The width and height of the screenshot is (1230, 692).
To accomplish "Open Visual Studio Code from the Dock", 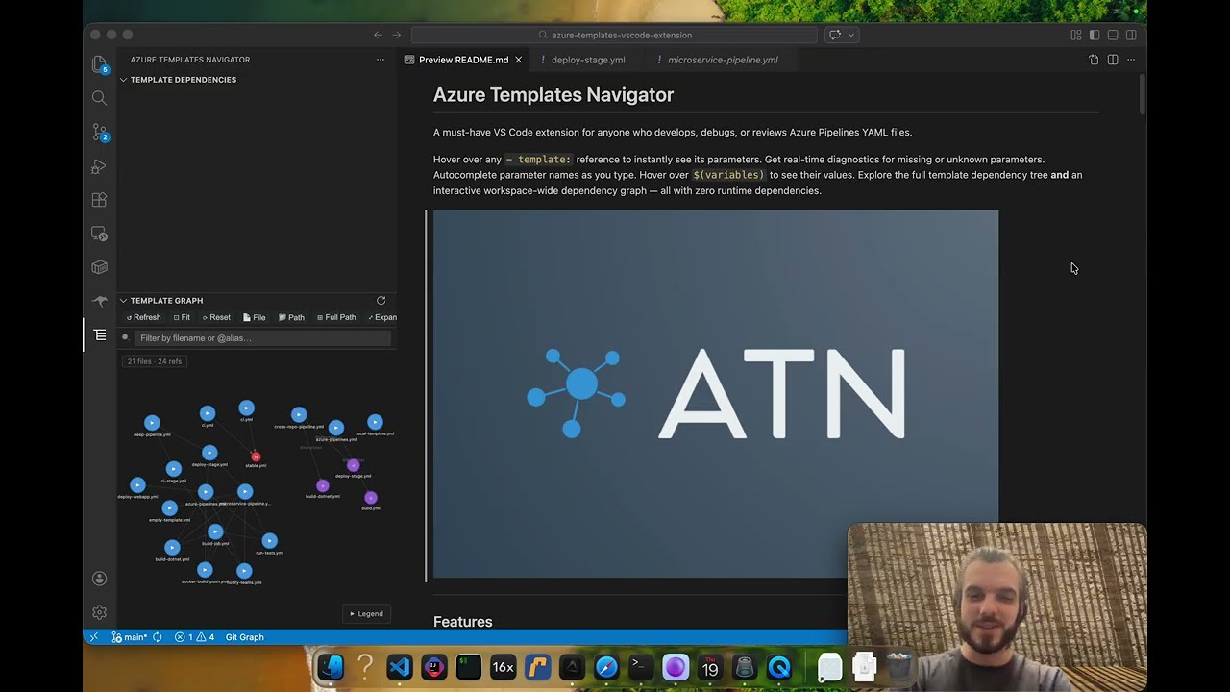I will 400,666.
